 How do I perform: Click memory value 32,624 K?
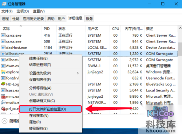coord(135,72)
